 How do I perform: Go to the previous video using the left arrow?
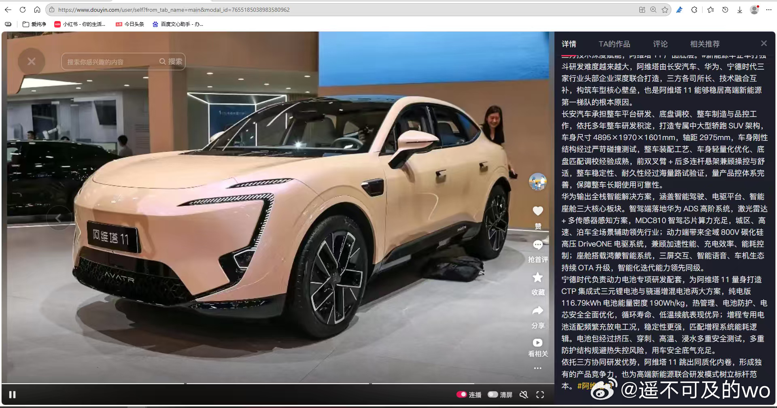pos(59,218)
